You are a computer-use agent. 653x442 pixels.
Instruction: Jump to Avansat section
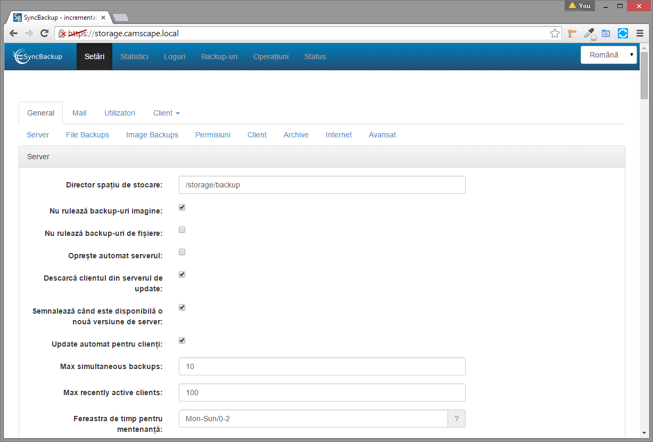(382, 135)
